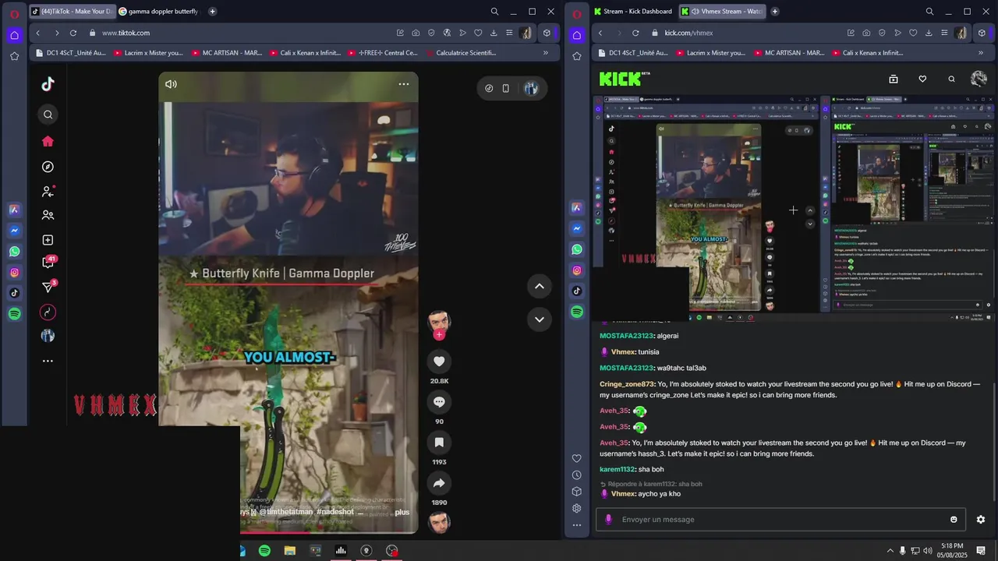Open TikTok coins icon at top right

coord(489,88)
